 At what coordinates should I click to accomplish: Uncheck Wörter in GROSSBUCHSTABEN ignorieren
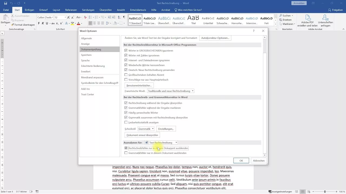tap(126, 50)
